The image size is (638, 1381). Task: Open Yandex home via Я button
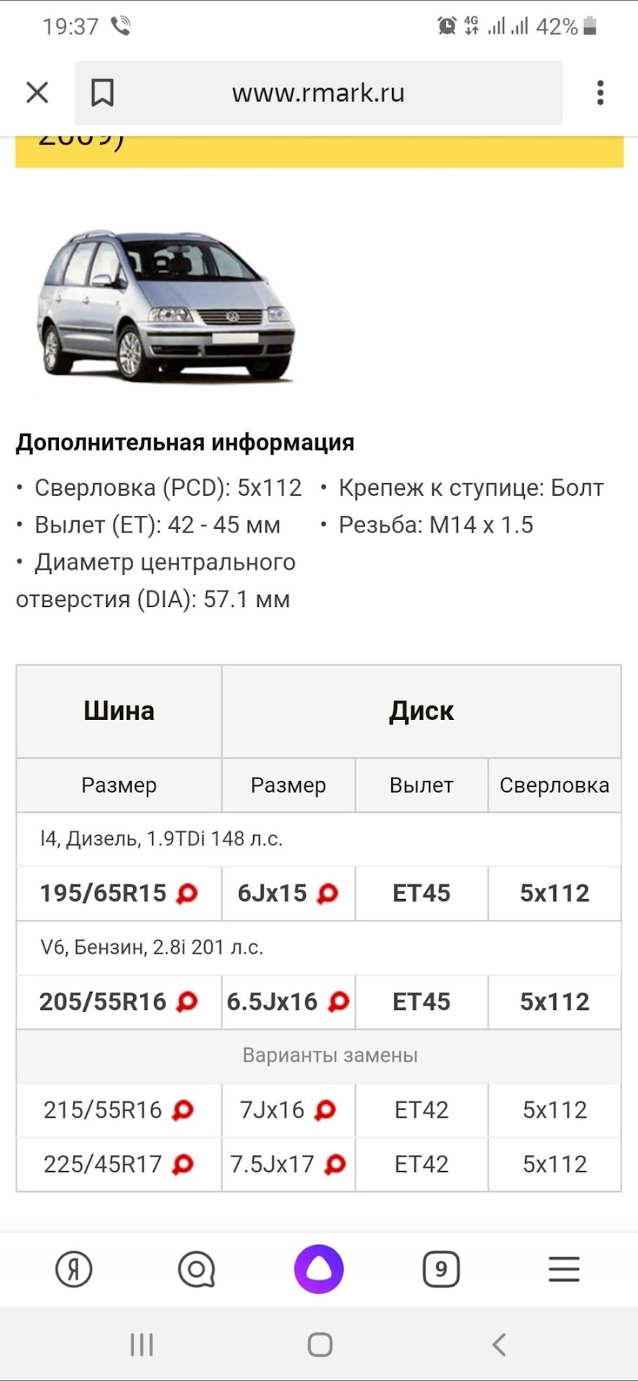point(74,1270)
